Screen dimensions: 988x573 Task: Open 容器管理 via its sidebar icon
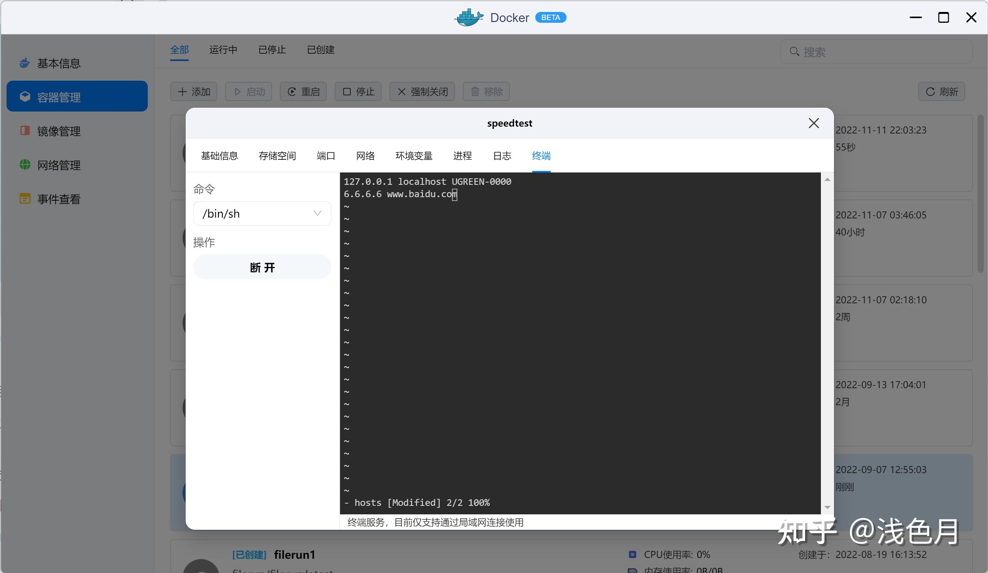[x=25, y=96]
